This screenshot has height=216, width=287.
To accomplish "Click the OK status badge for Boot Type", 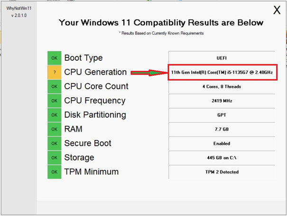I will point(55,58).
